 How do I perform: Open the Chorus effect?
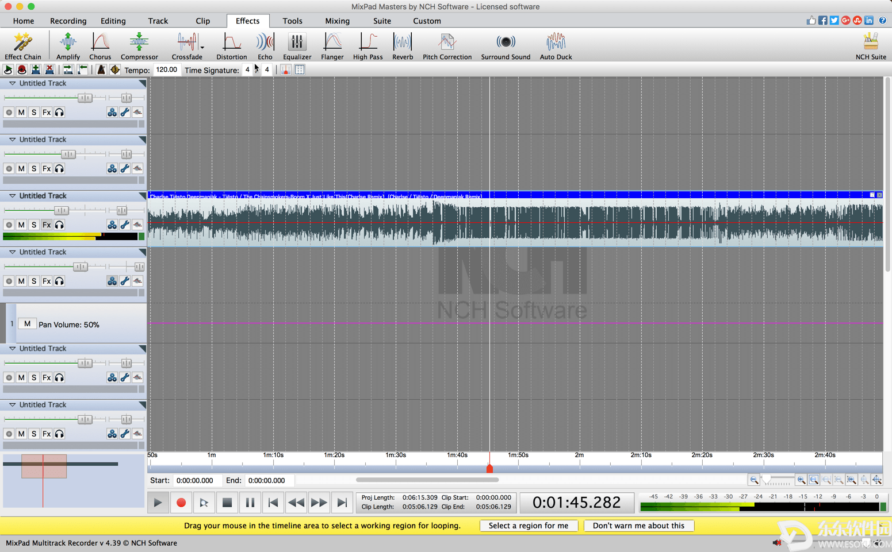coord(100,46)
